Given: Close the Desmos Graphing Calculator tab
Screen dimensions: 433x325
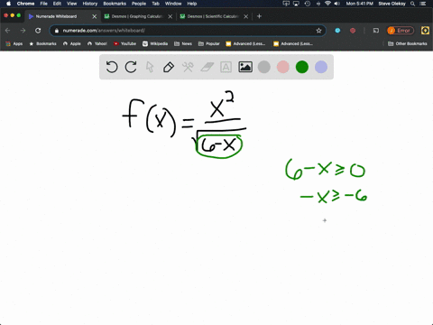Looking at the screenshot, I should point(170,16).
